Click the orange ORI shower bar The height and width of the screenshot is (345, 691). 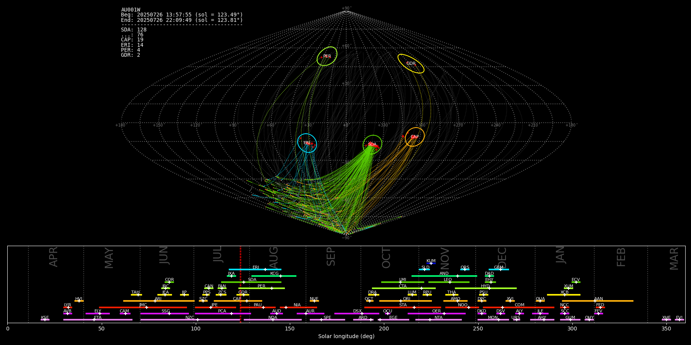405,301
